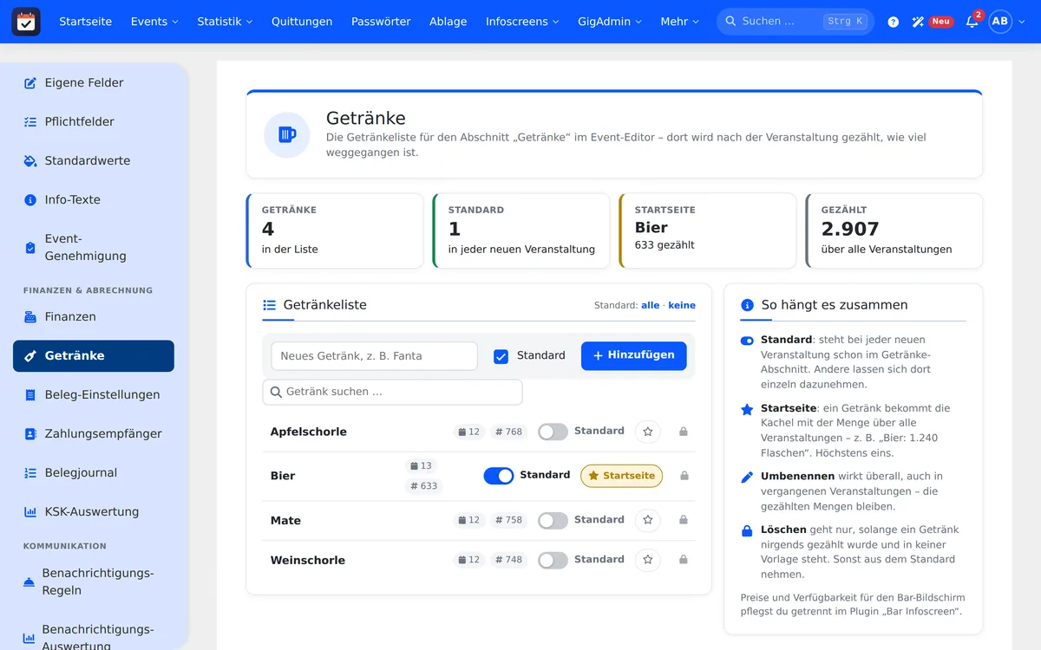Click the 758 count badge for Mate
Image resolution: width=1041 pixels, height=650 pixels.
pos(509,520)
